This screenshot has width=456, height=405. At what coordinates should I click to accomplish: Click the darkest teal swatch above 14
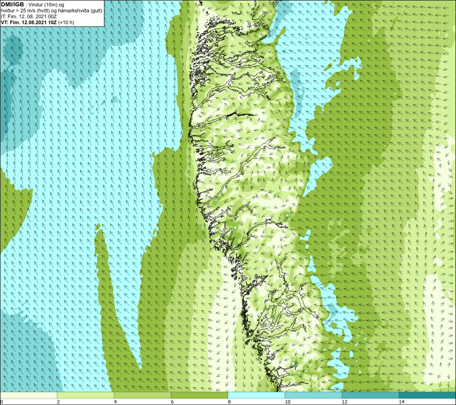tap(428, 395)
